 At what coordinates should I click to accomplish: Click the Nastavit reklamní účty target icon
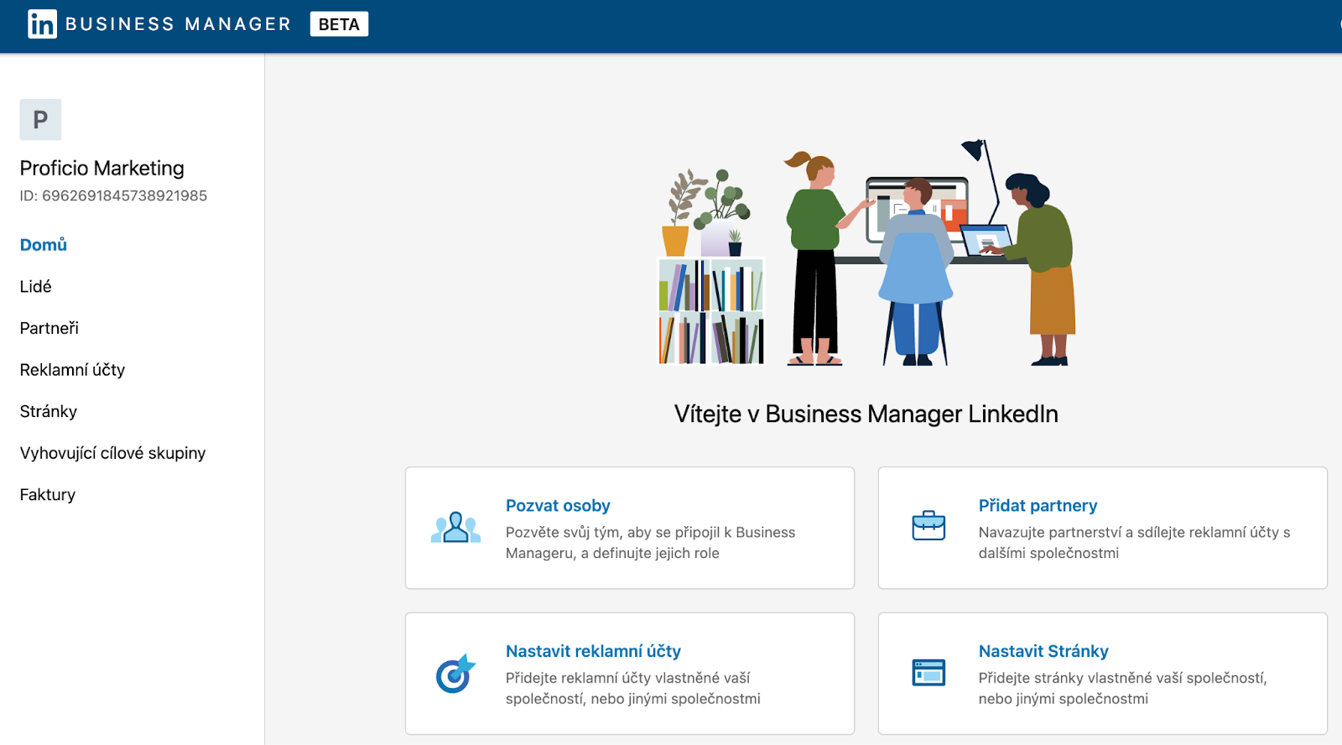click(x=455, y=674)
